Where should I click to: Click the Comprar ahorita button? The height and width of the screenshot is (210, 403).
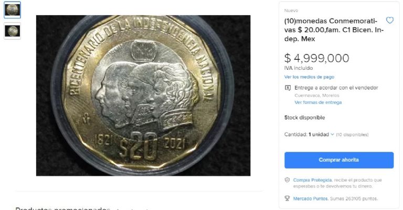[339, 160]
